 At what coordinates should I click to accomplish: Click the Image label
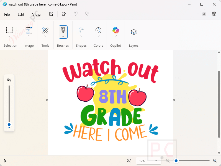click(29, 46)
